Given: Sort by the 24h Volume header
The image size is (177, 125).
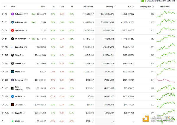Looking at the screenshot, I should [88, 7].
